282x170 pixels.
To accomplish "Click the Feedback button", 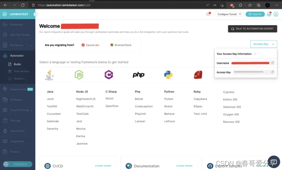I will (18, 164).
